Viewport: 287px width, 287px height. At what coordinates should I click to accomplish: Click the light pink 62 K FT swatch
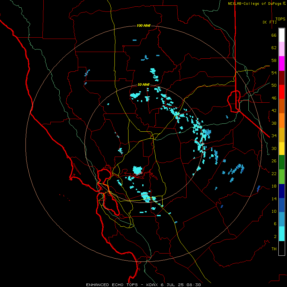pyautogui.click(x=282, y=49)
